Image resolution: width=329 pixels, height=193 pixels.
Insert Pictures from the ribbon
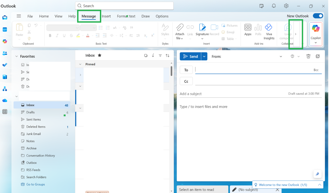pos(229,25)
